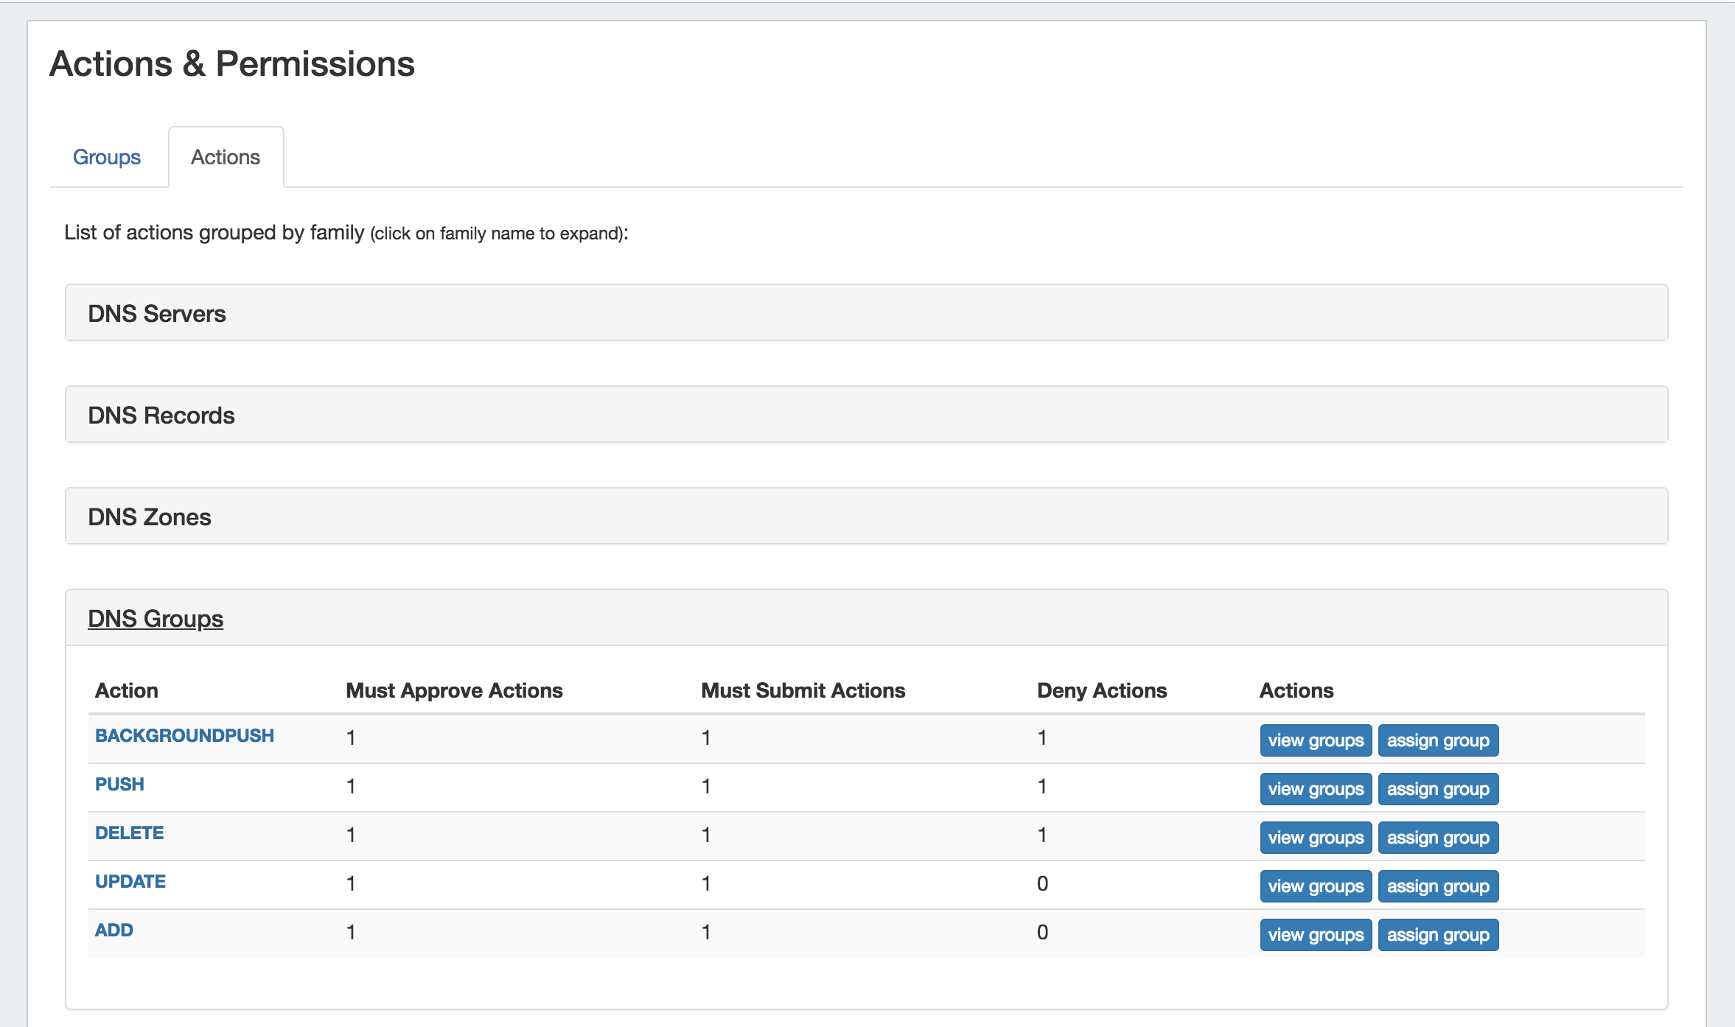1735x1027 pixels.
Task: Open the UPDATE action link
Action: [130, 881]
